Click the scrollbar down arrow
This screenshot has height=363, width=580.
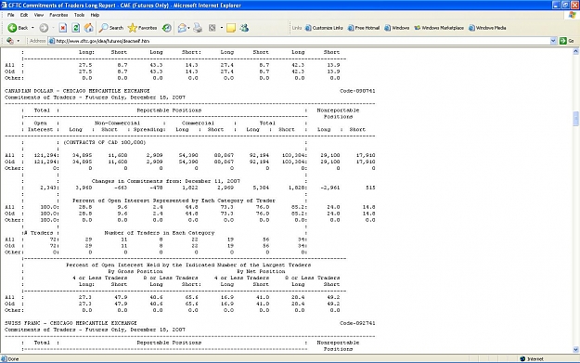click(575, 349)
